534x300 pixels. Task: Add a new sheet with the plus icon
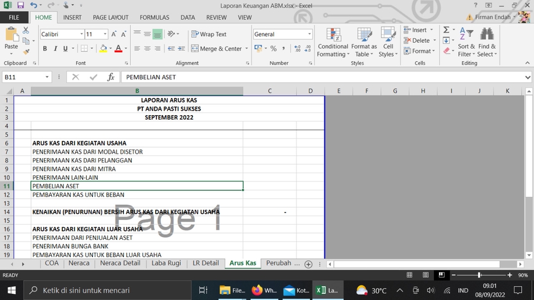pos(308,264)
